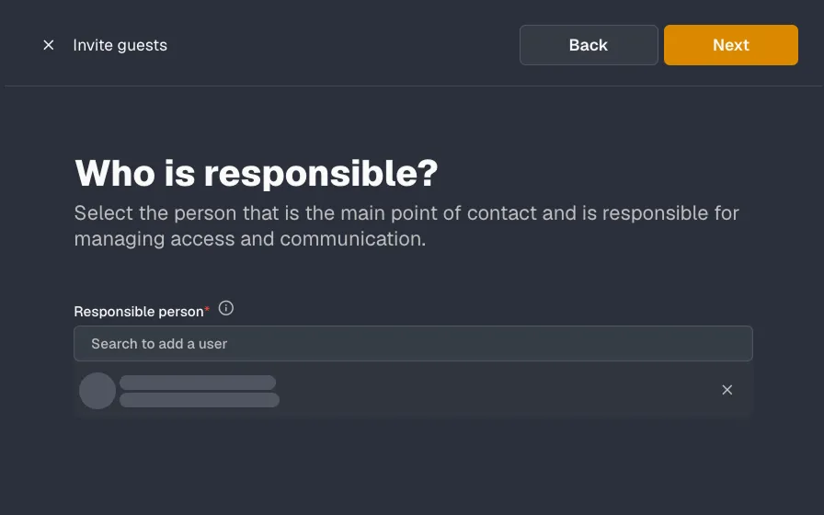Go to the Next step
Screen dimensions: 824x515
[731, 45]
